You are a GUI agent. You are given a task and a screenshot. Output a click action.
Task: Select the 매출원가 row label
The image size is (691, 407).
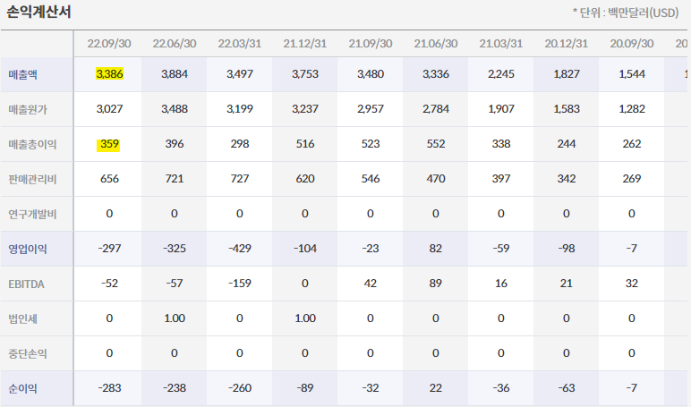[28, 109]
